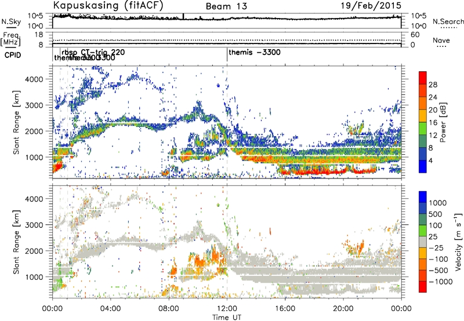Click the yellow-orange Power segment between 16 and 20
464x321 pixels.
point(423,116)
